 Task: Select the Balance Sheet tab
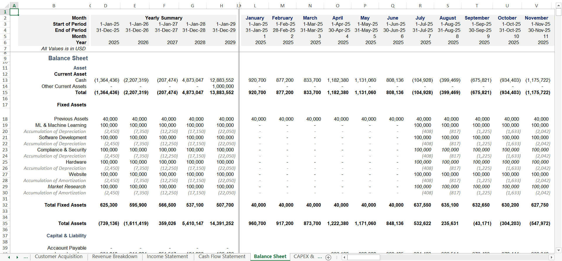pyautogui.click(x=270, y=257)
